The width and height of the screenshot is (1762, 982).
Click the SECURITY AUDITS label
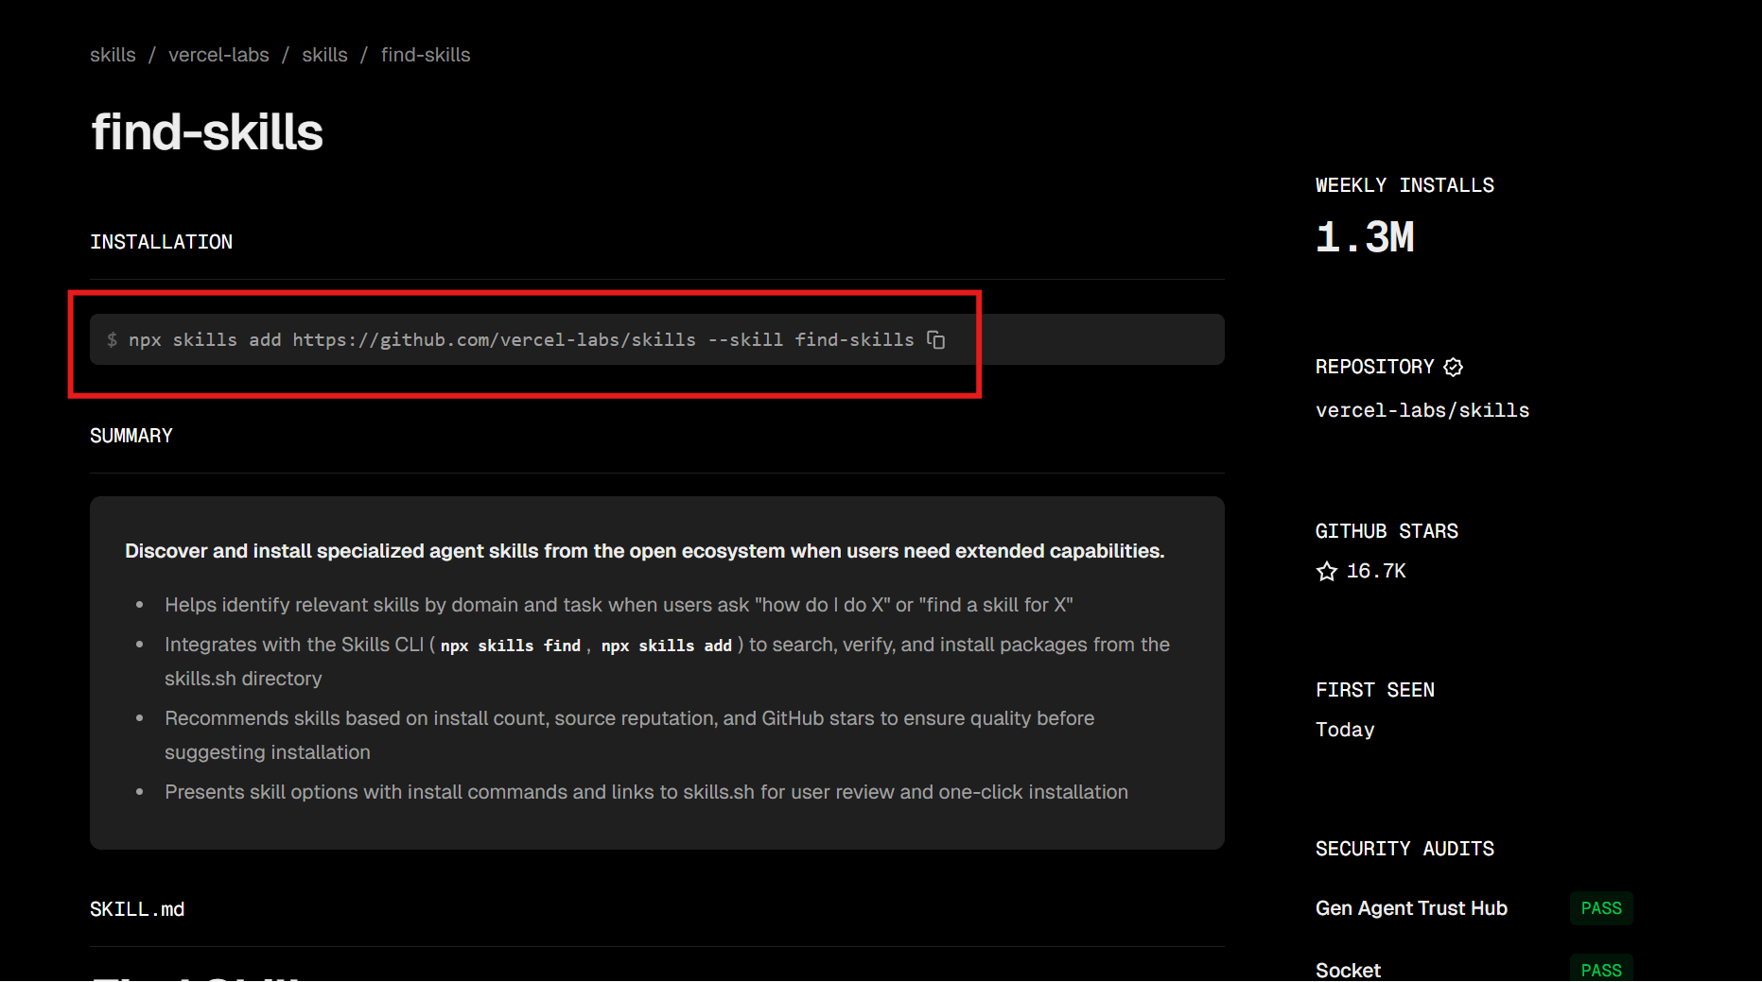tap(1404, 849)
